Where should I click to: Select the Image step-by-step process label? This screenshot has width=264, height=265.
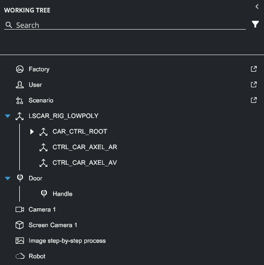tap(67, 241)
